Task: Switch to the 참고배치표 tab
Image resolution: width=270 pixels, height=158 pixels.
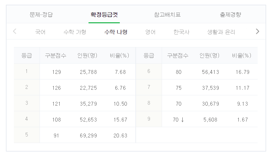Action: pyautogui.click(x=167, y=15)
